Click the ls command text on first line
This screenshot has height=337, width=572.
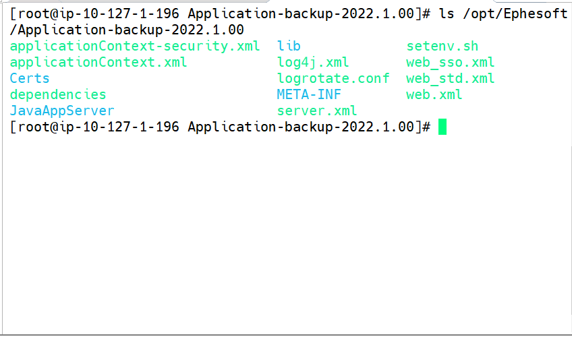pos(446,14)
